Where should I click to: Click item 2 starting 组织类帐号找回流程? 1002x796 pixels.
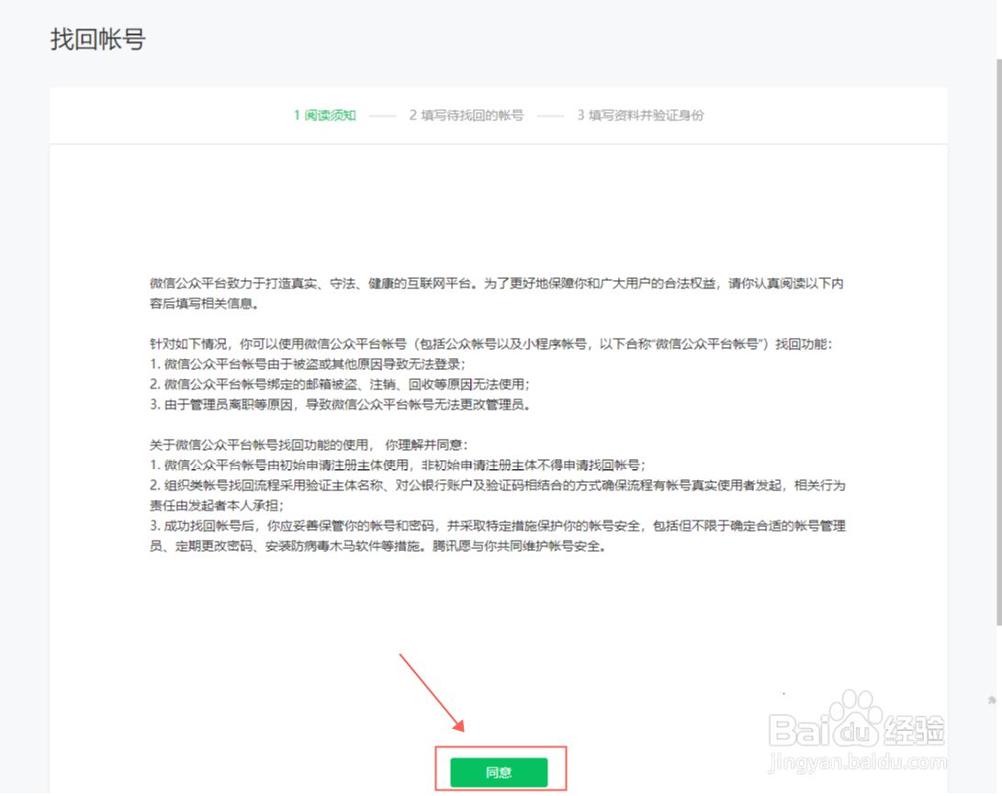point(498,486)
